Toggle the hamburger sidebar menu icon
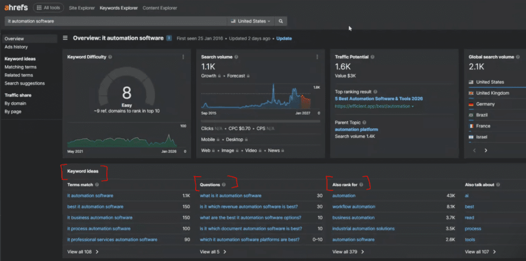Viewport: 526px width, 261px height. (x=65, y=38)
